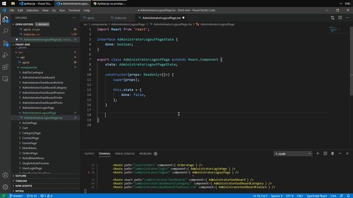This screenshot has height=198, width=353.
Task: Open the remote window indicator in status bar
Action: tap(4, 196)
